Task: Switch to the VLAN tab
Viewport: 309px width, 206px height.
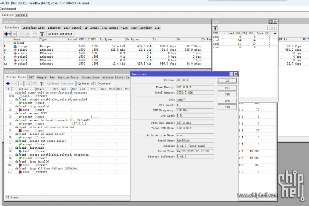Action: pos(124,28)
